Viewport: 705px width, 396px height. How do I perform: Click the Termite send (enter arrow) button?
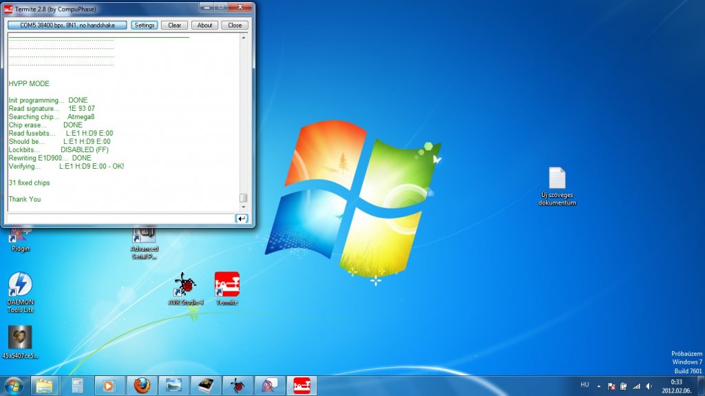[242, 218]
